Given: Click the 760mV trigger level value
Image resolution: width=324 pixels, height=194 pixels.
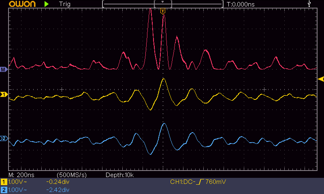Looking at the screenshot, I should (x=216, y=182).
